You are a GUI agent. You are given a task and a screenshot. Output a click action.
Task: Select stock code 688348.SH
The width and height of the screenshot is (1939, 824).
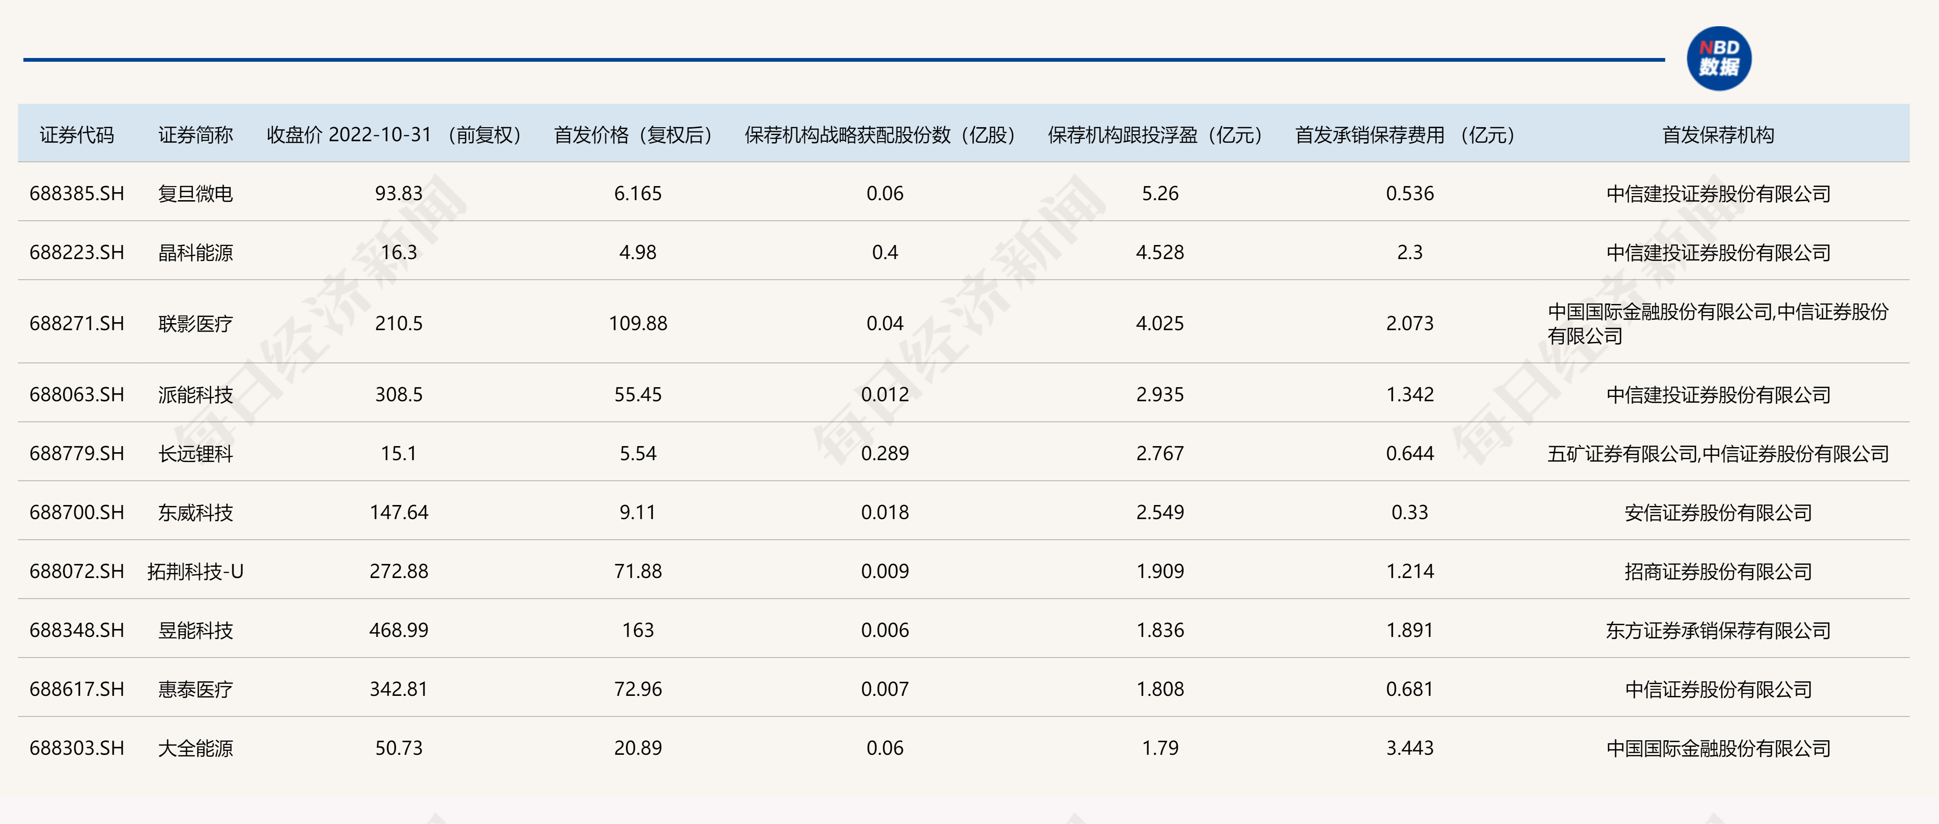point(77,630)
